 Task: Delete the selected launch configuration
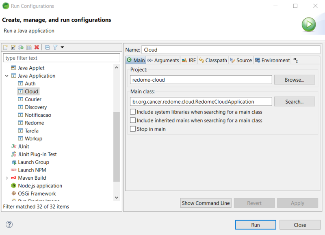37,48
